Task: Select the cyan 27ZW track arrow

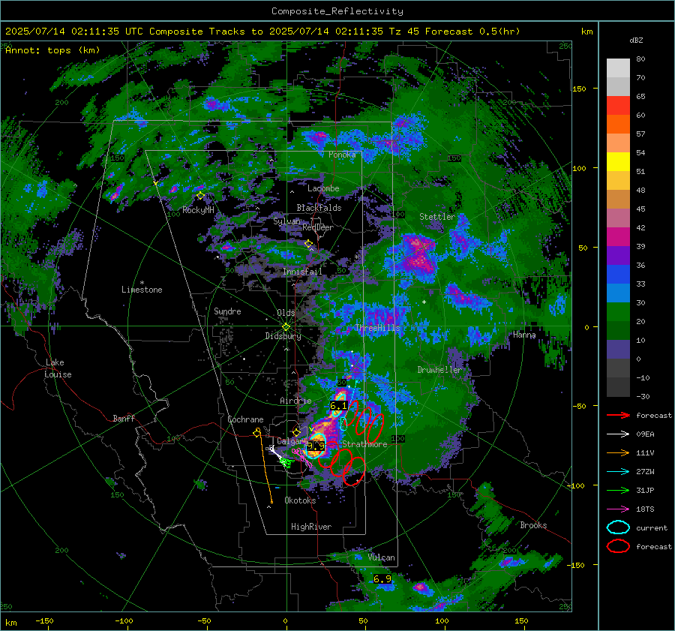Action: (618, 472)
